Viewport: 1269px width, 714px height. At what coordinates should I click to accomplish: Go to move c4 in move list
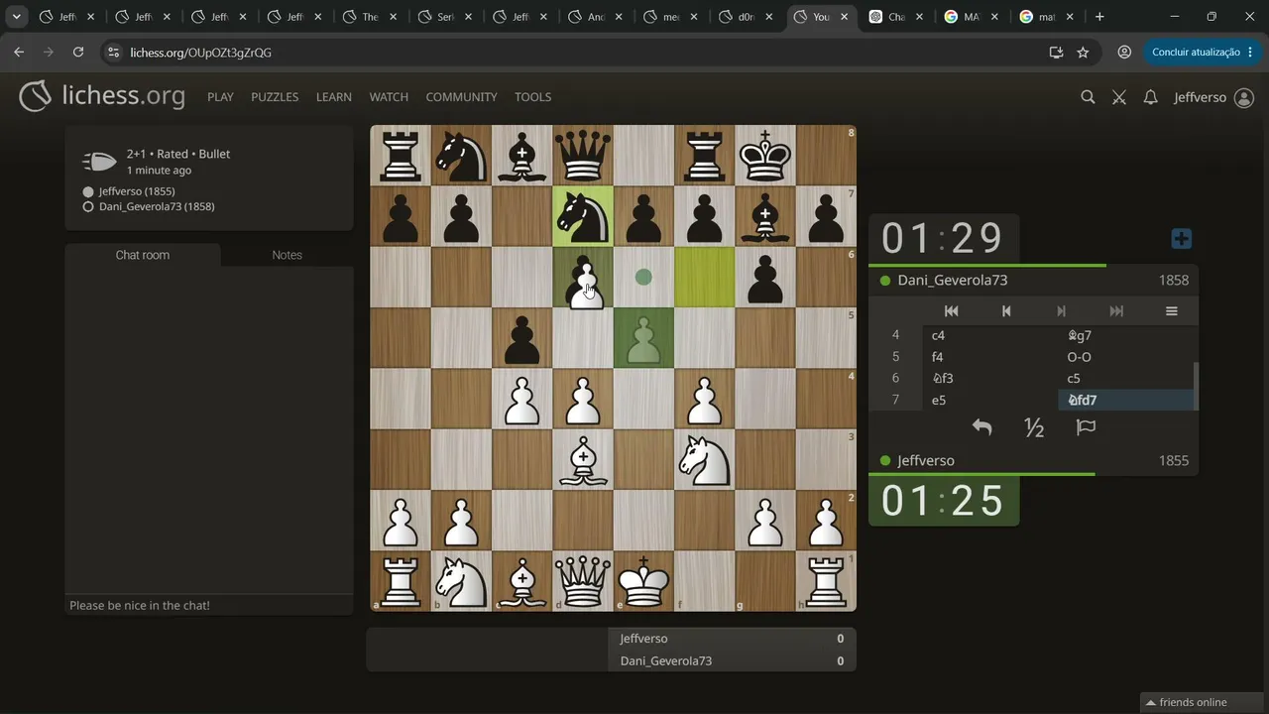[990, 335]
